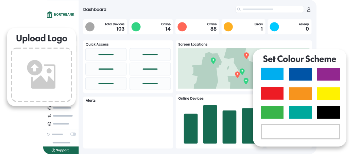Click the Alerts panel heading

[x=91, y=100]
